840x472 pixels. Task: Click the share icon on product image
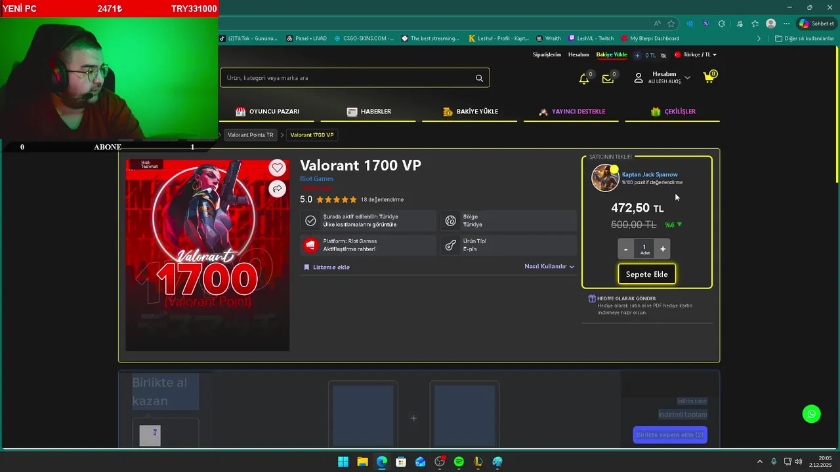pos(278,189)
